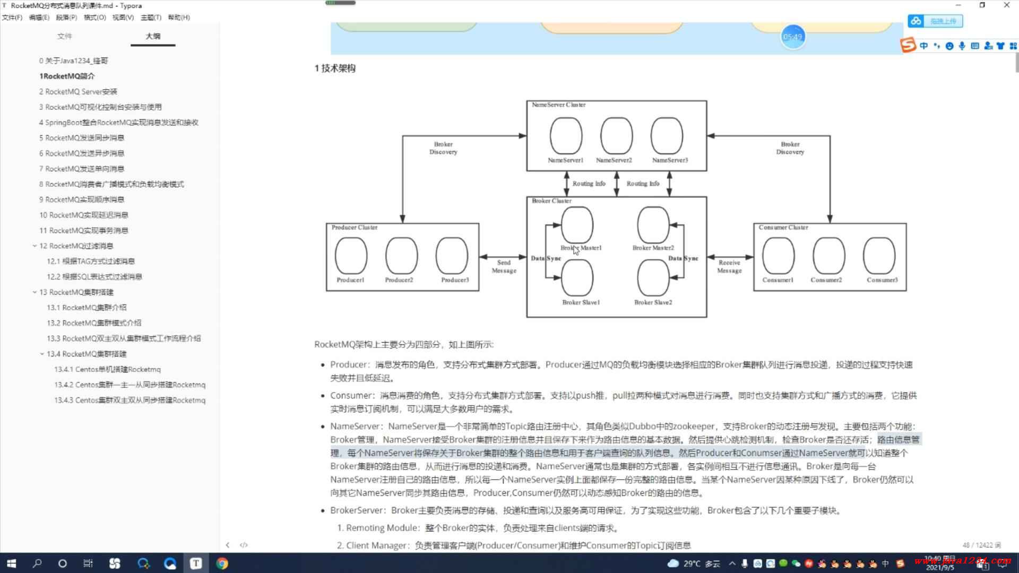This screenshot has width=1019, height=573.
Task: Go to outline item 12.1 根据TAG方式过滤消息
Action: tap(91, 261)
